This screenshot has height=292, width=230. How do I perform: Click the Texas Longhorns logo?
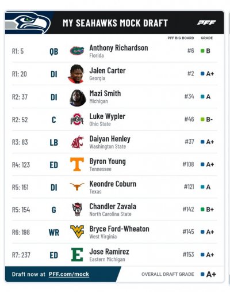point(77,187)
